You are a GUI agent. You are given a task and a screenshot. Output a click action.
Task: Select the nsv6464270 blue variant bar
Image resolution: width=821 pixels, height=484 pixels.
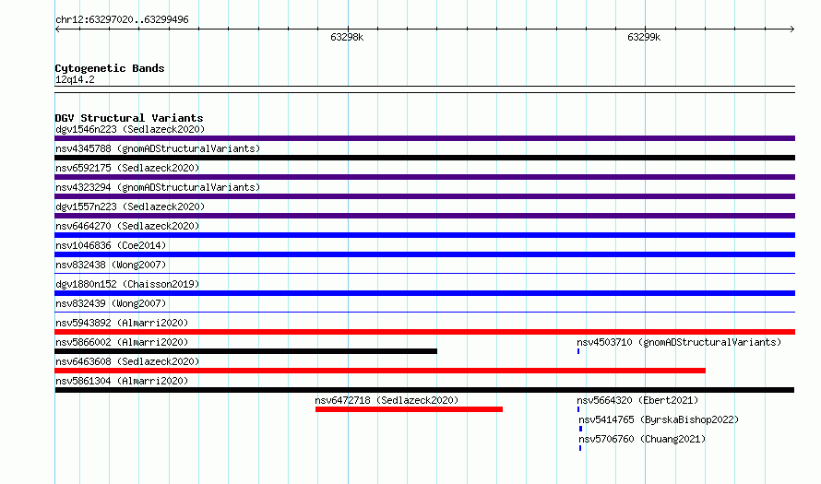(424, 235)
